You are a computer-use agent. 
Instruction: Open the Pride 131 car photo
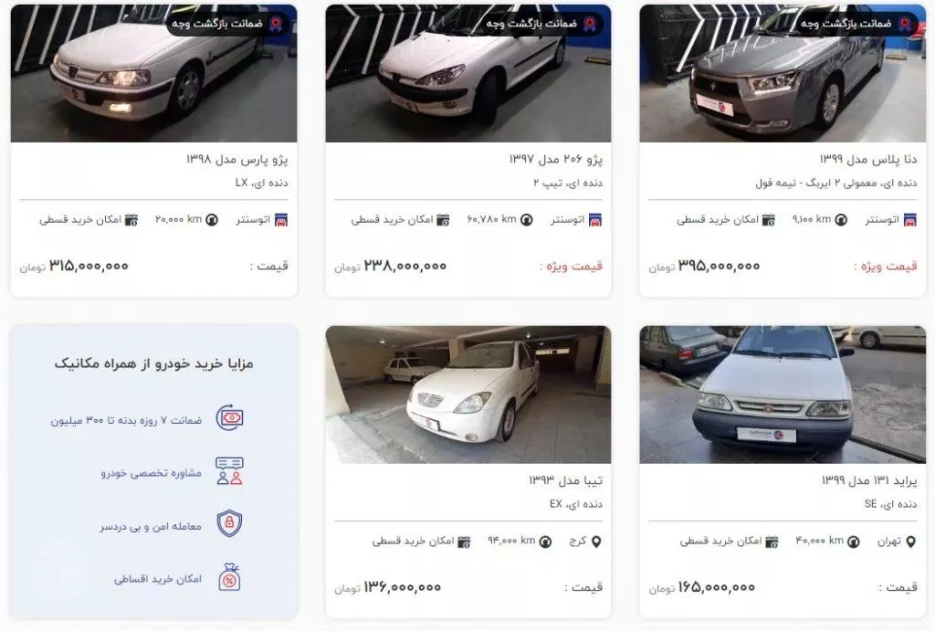point(783,394)
